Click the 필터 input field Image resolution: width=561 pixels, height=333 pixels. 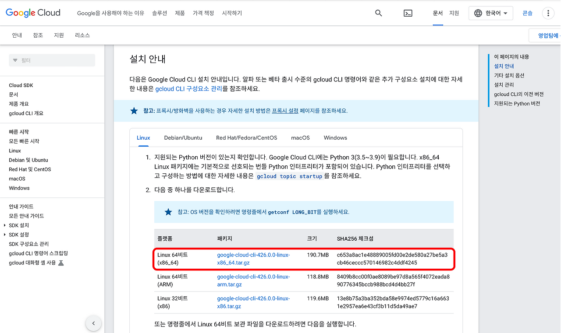[x=52, y=60]
